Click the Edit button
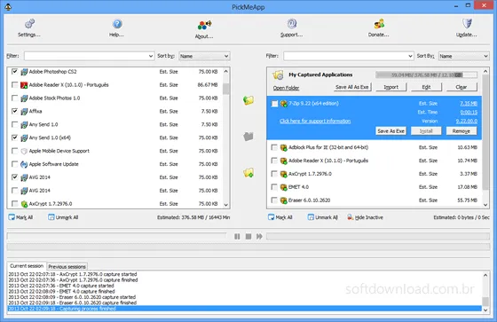Viewport: 497px width, 322px height. (x=426, y=87)
